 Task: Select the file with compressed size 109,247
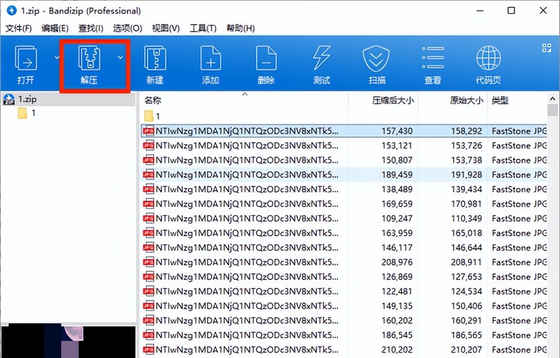point(344,218)
